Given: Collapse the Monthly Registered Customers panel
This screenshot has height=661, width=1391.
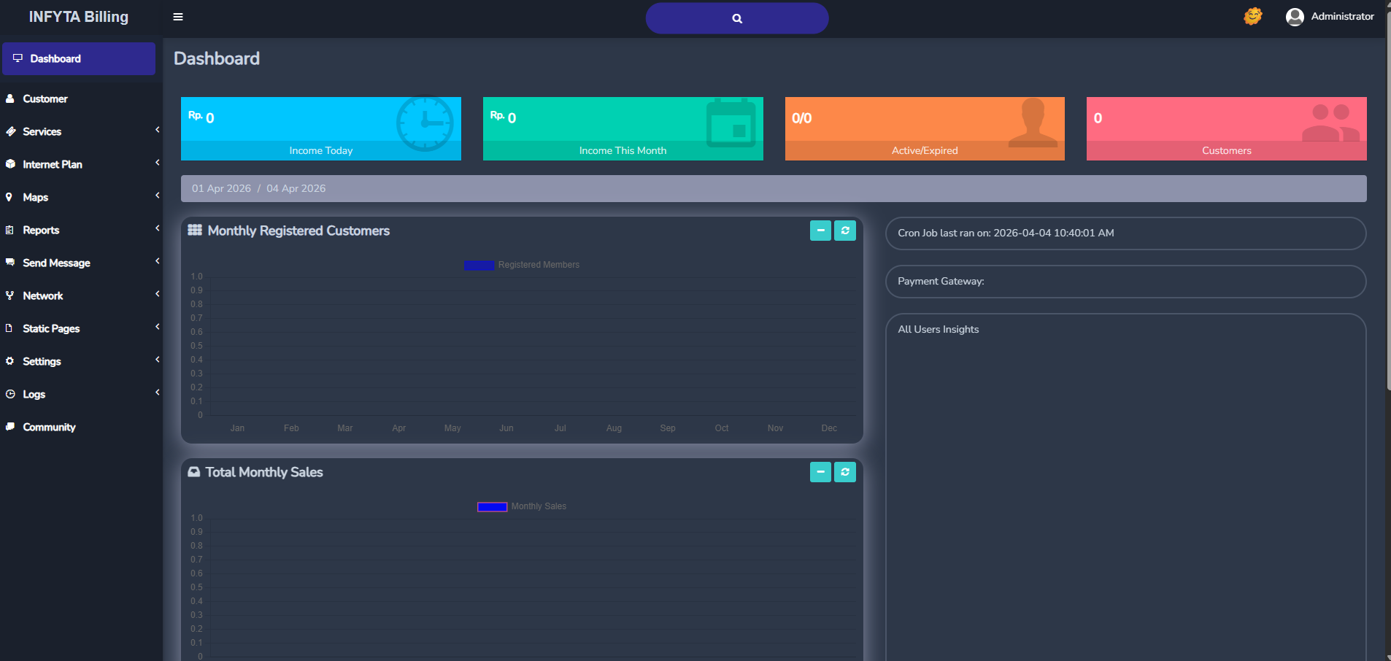Looking at the screenshot, I should click(x=820, y=230).
